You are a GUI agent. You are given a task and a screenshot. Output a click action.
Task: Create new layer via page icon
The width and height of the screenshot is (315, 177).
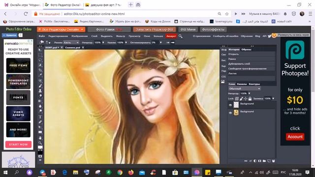click(x=269, y=161)
